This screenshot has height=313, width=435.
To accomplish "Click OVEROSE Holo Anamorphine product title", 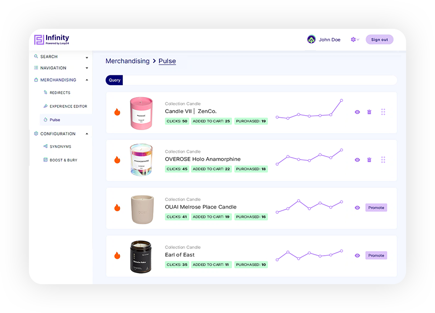I will (202, 159).
